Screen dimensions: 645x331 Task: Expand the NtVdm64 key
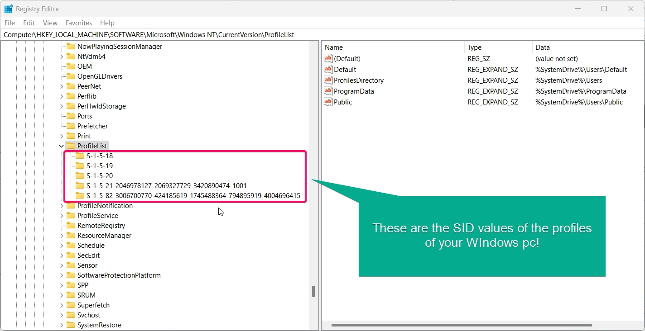coord(62,57)
